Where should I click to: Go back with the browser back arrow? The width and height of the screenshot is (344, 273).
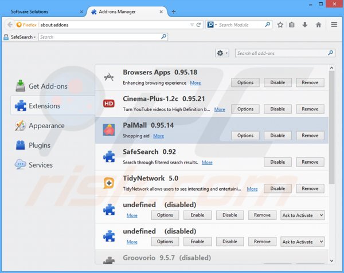9,25
